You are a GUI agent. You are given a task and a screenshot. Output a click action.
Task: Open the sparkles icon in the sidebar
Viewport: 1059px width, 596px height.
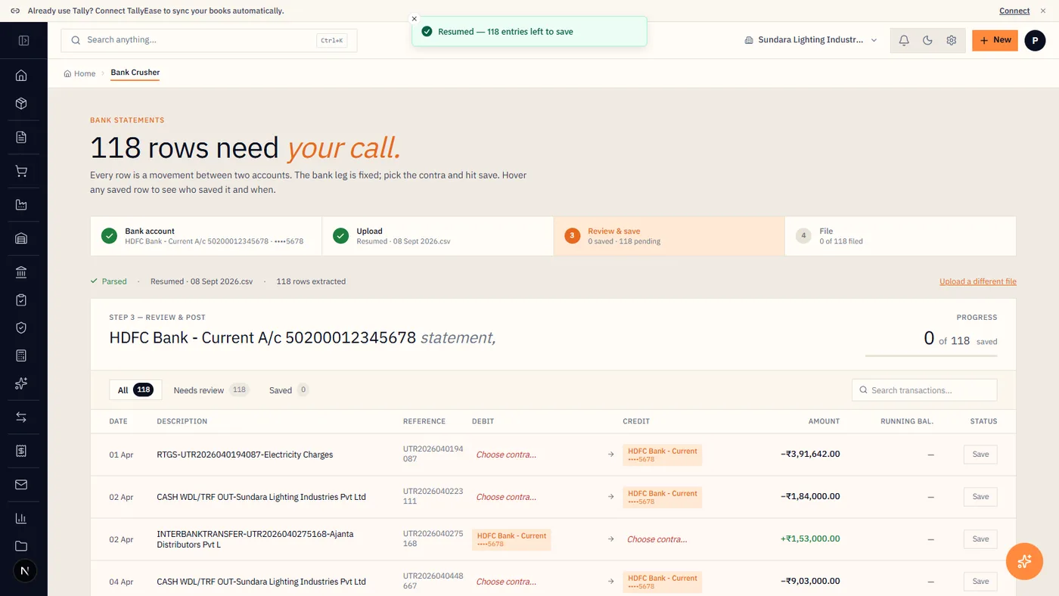click(x=21, y=383)
